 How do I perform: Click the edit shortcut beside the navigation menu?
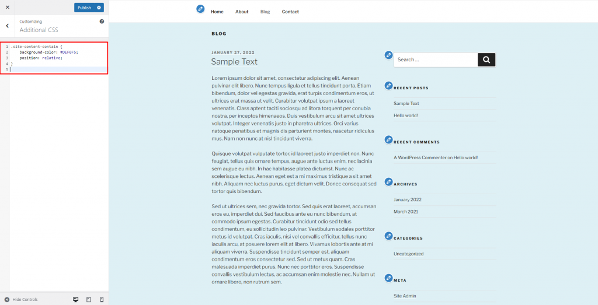click(200, 9)
